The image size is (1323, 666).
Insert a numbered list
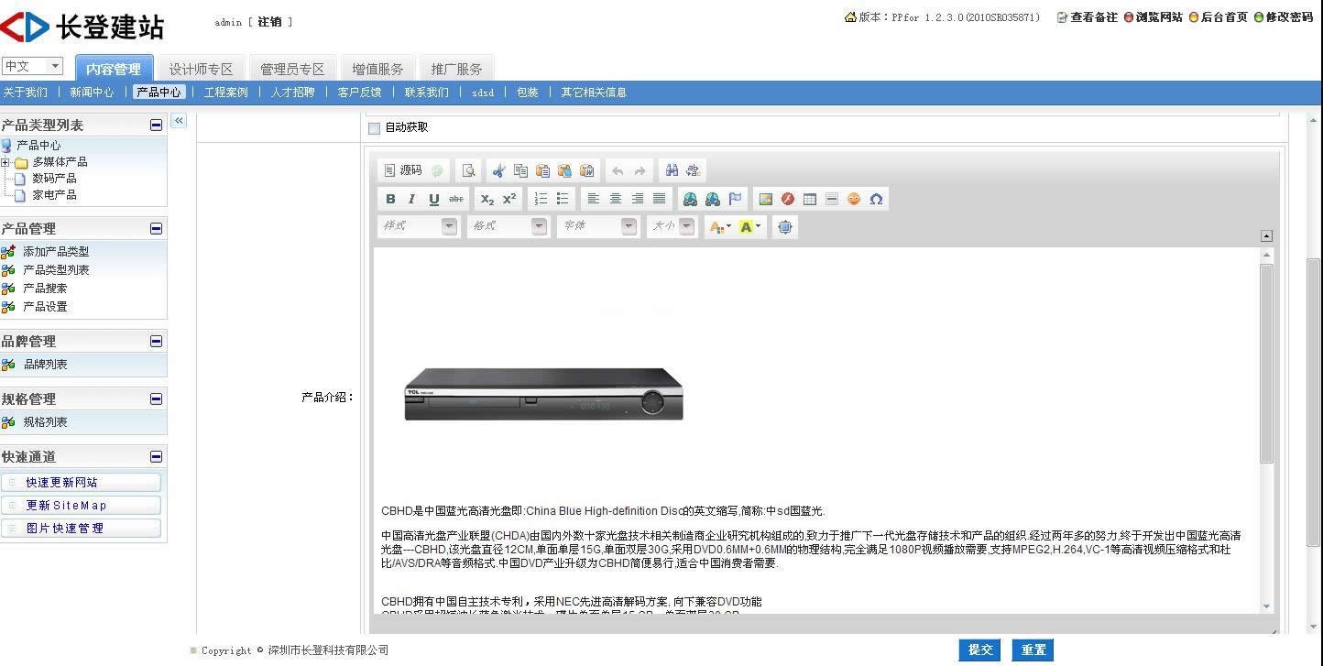[x=541, y=199]
